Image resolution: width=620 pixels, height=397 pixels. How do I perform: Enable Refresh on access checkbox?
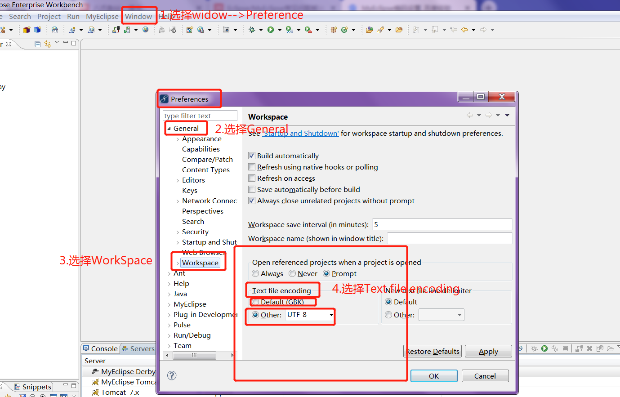(x=252, y=178)
